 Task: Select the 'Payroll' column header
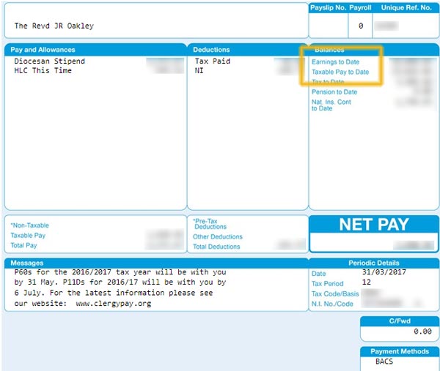[360, 8]
